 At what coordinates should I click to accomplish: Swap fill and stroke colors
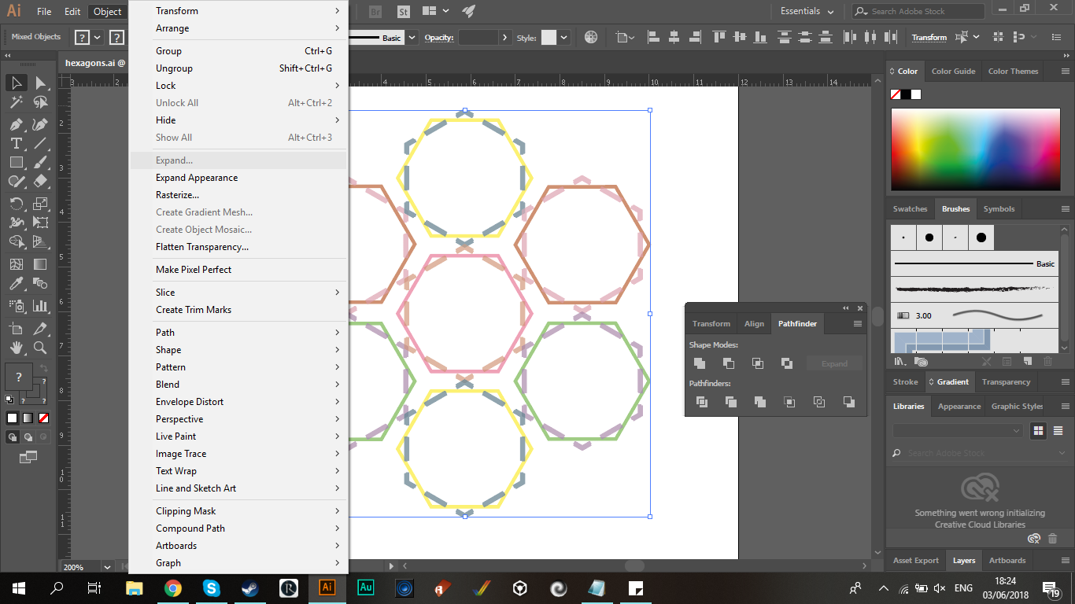click(44, 367)
